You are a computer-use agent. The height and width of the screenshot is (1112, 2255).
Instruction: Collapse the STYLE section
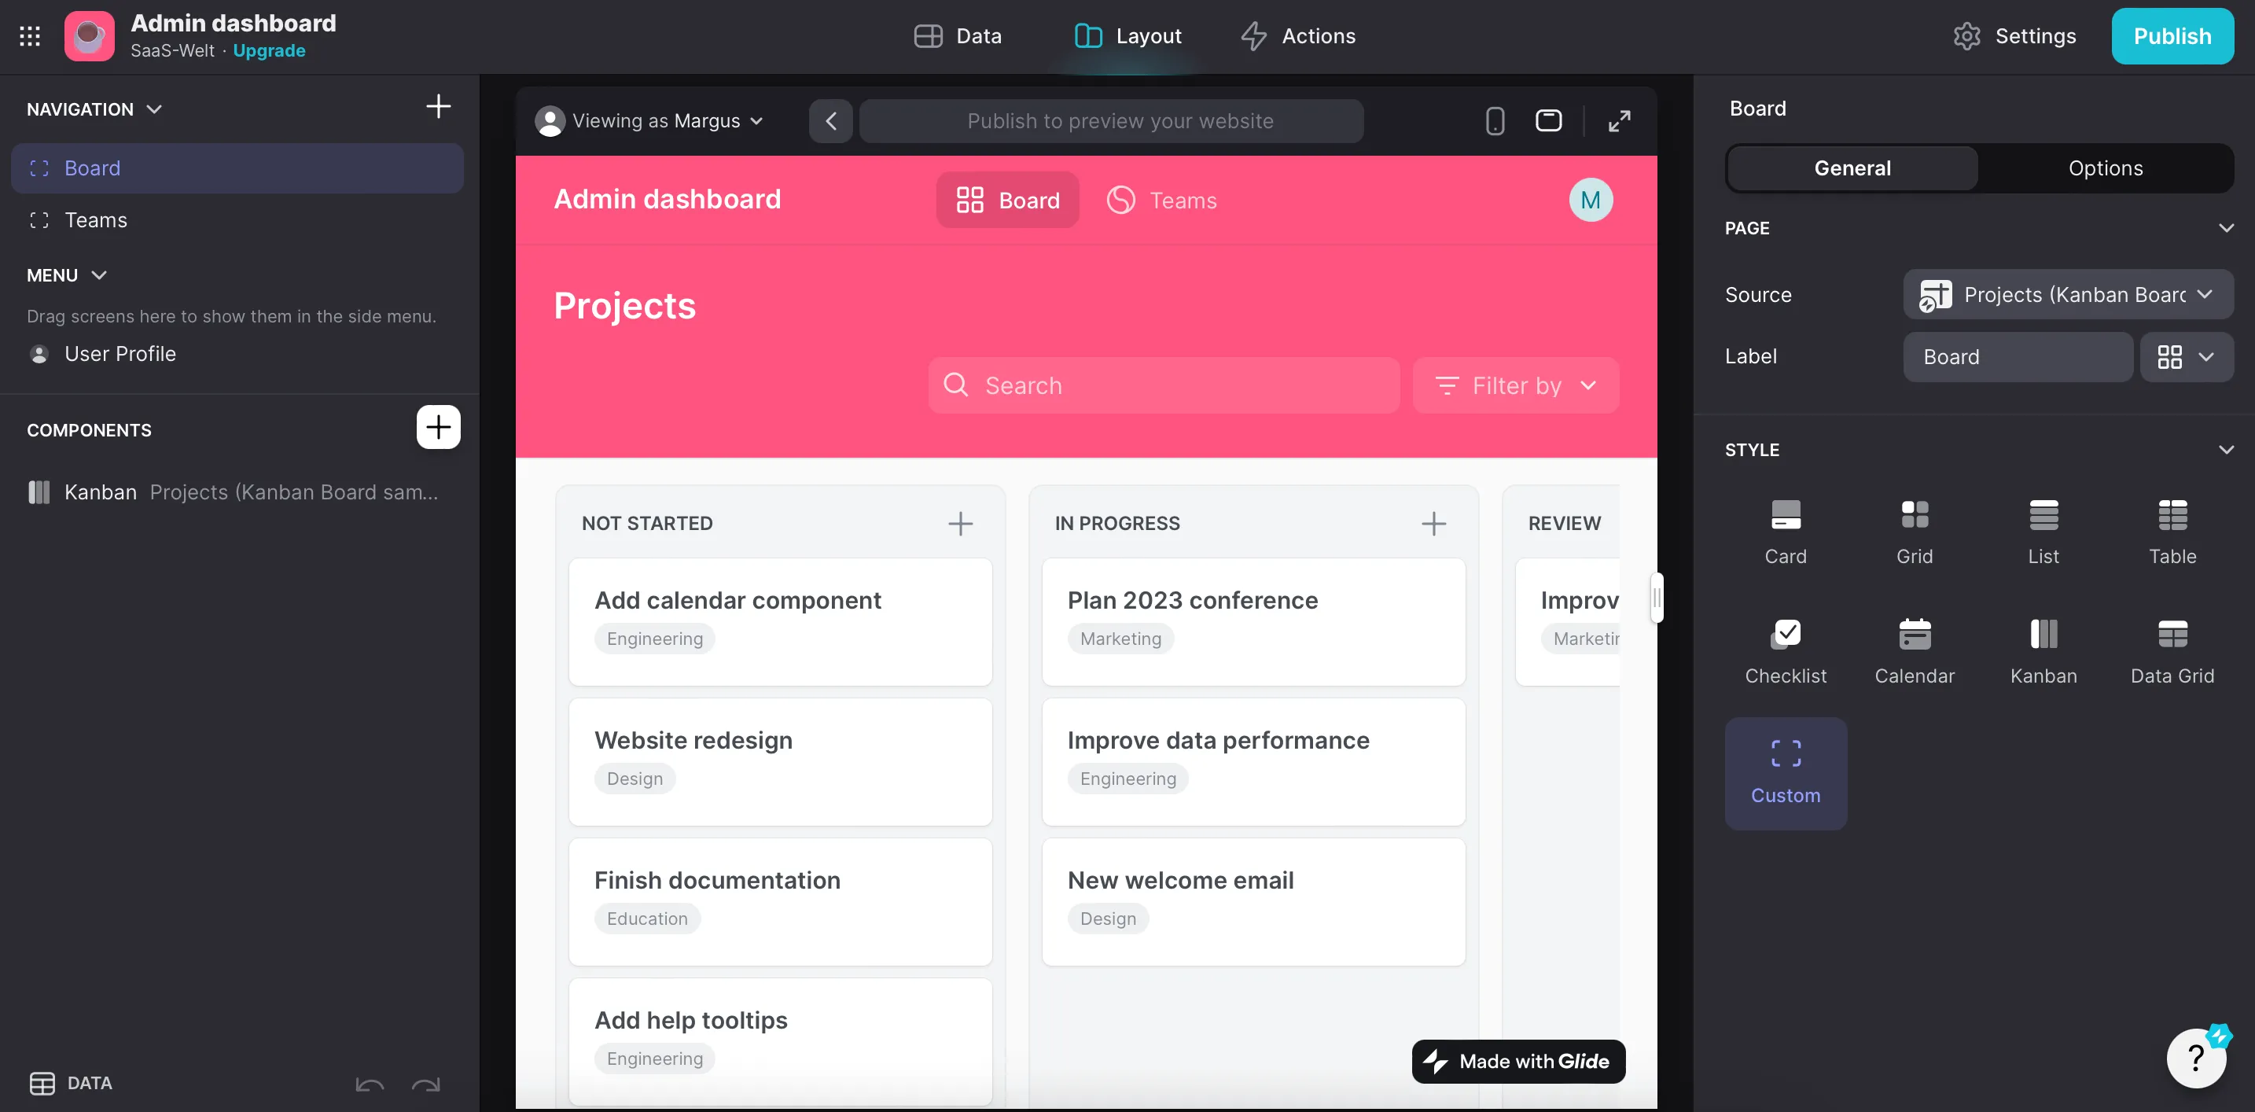pos(2226,449)
